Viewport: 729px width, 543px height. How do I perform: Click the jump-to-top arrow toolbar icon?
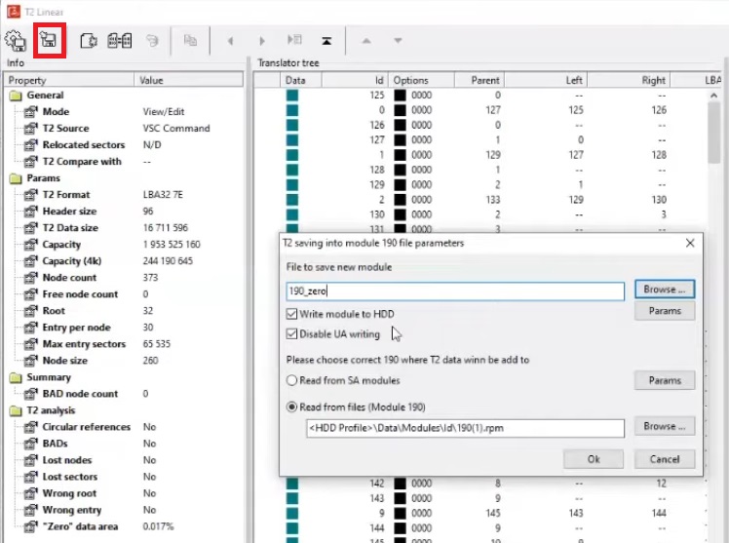pyautogui.click(x=326, y=41)
